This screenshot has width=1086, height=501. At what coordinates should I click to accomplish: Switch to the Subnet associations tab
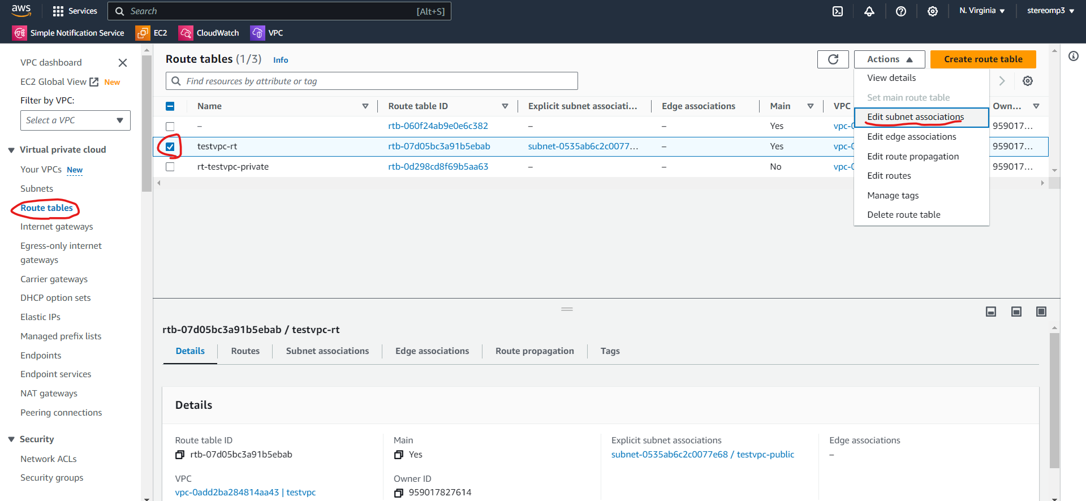[x=327, y=351]
